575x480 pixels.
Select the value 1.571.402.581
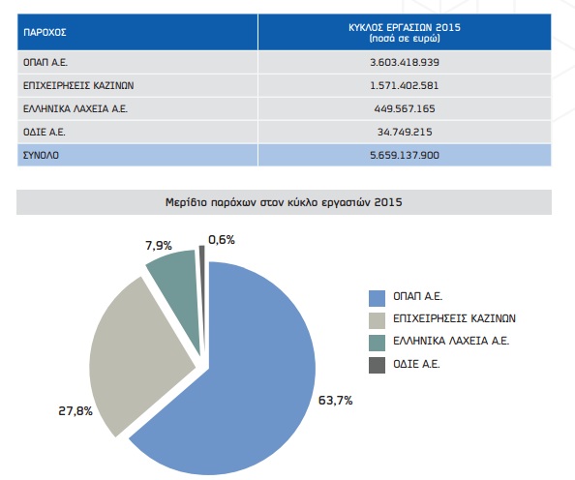tap(404, 85)
